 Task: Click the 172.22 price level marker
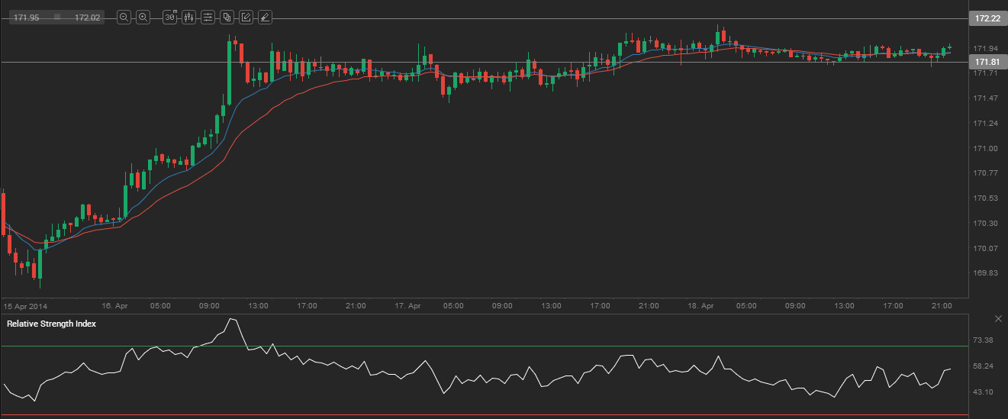click(984, 19)
